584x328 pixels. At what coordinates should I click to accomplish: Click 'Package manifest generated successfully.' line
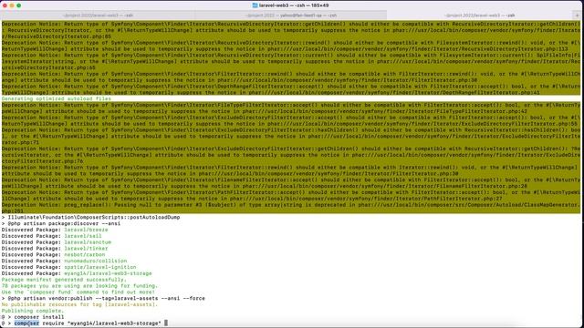[x=64, y=280]
